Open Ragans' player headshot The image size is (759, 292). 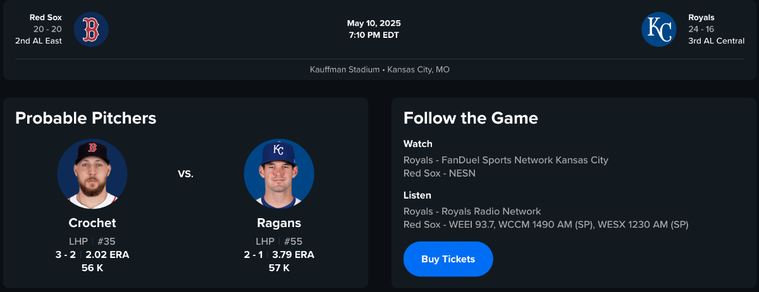tap(279, 174)
